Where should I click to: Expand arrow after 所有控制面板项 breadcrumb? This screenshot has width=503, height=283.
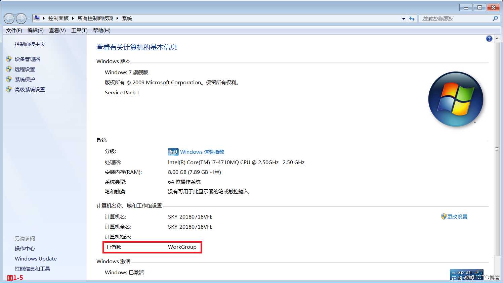pos(117,18)
